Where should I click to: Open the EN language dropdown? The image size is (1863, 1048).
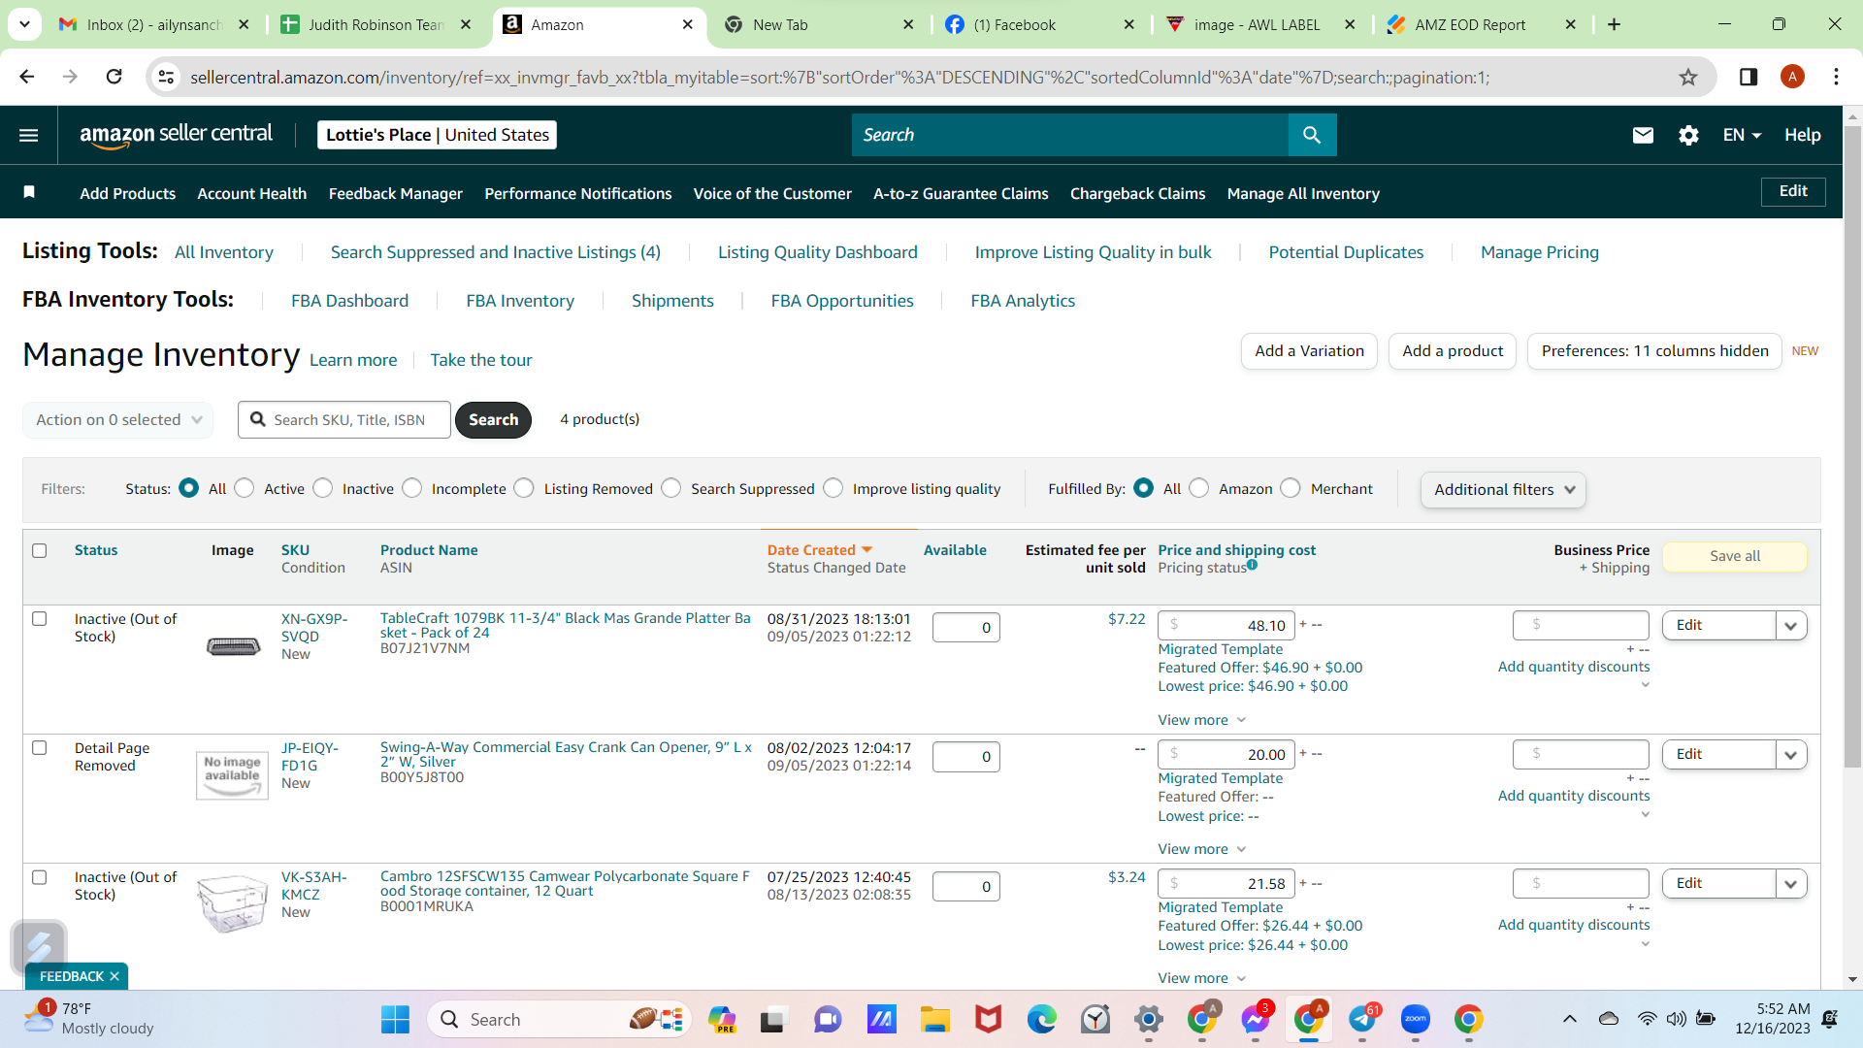1742,135
